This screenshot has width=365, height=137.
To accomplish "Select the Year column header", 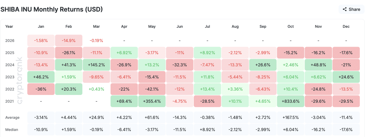I will [9, 27].
